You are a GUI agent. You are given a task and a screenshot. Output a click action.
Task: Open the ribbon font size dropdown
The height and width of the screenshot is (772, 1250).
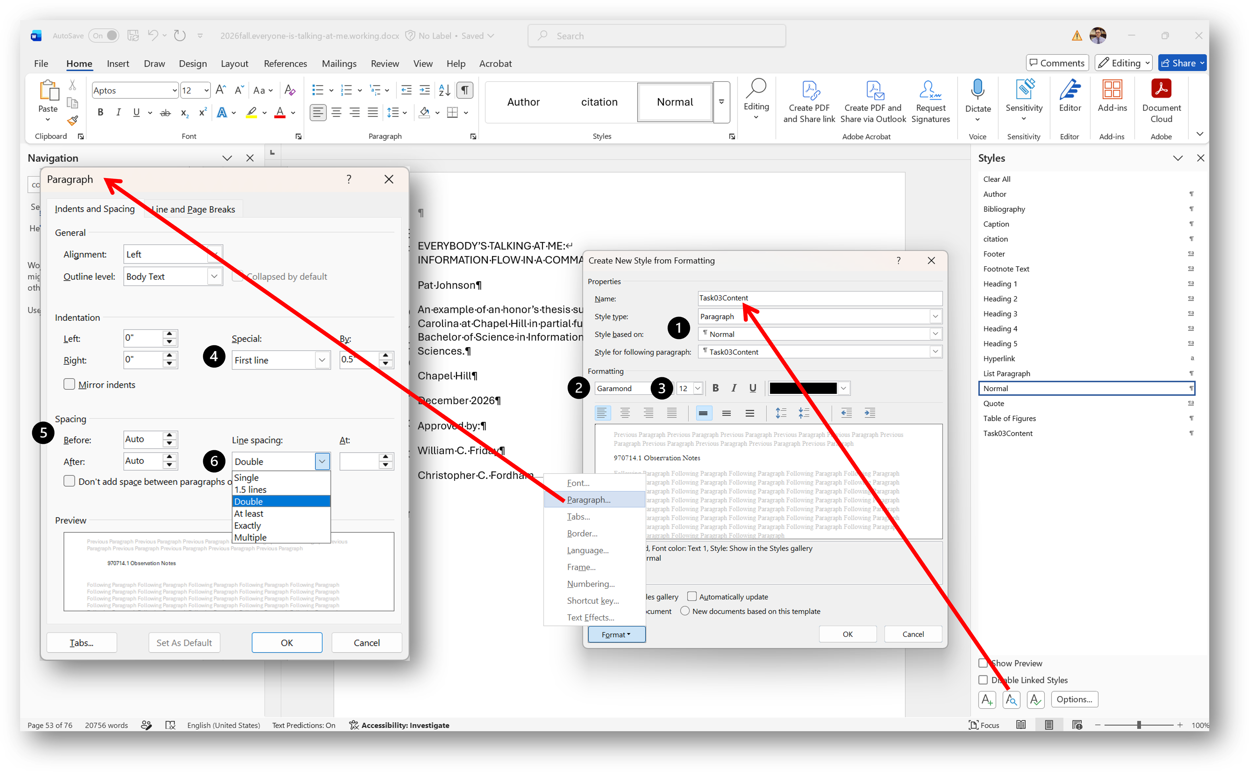pos(206,91)
